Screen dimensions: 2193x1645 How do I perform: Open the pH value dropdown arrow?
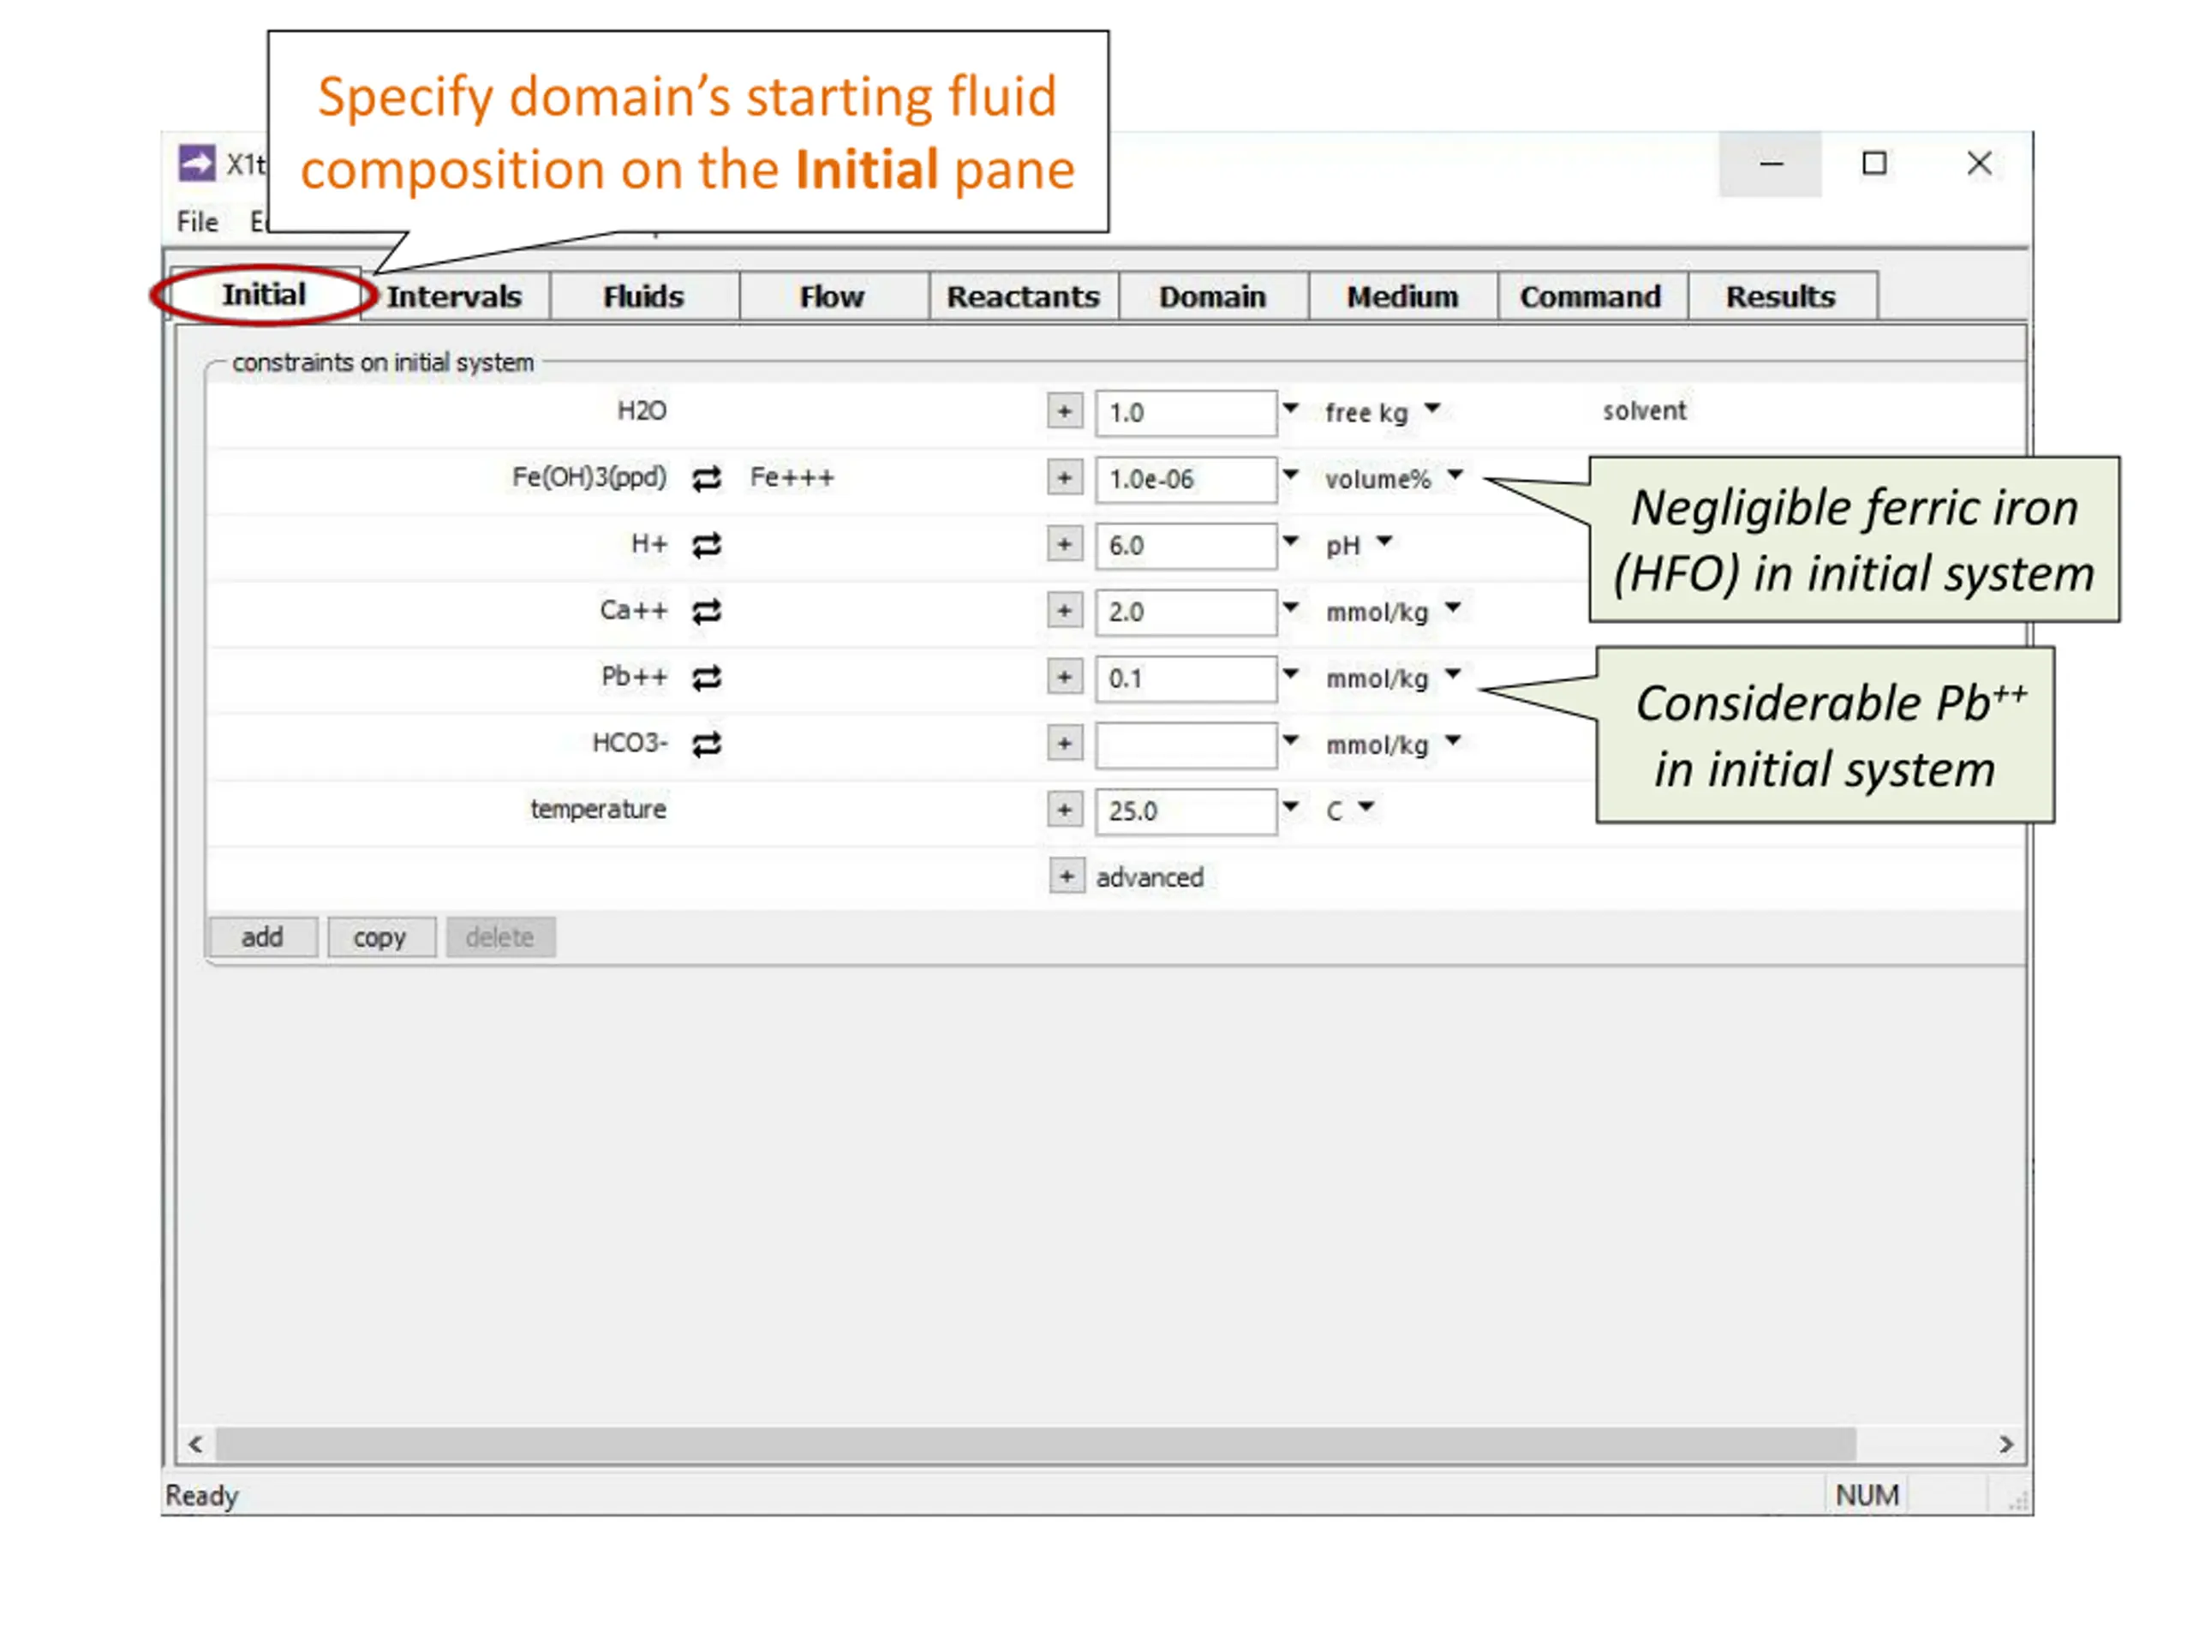point(1290,541)
